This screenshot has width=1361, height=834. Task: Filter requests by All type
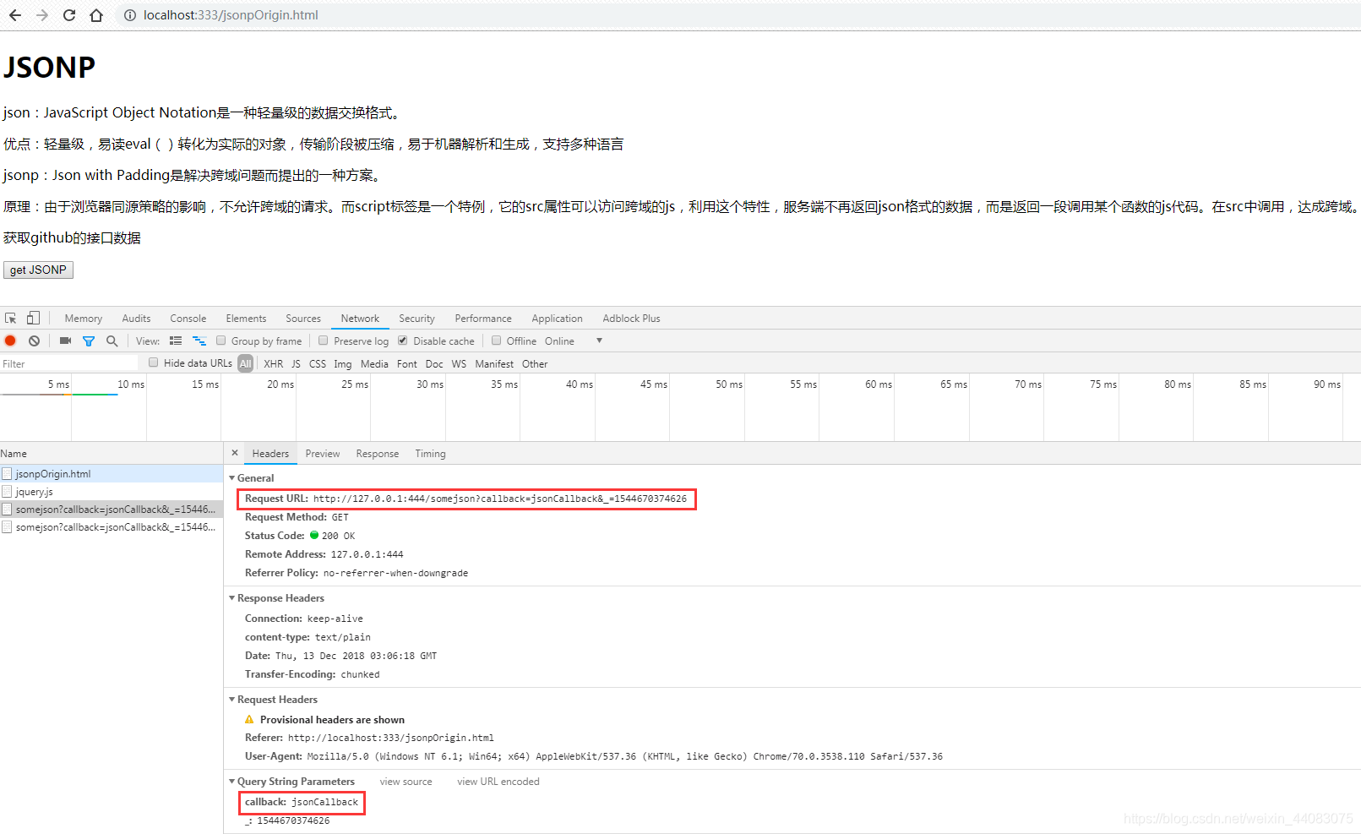coord(245,363)
